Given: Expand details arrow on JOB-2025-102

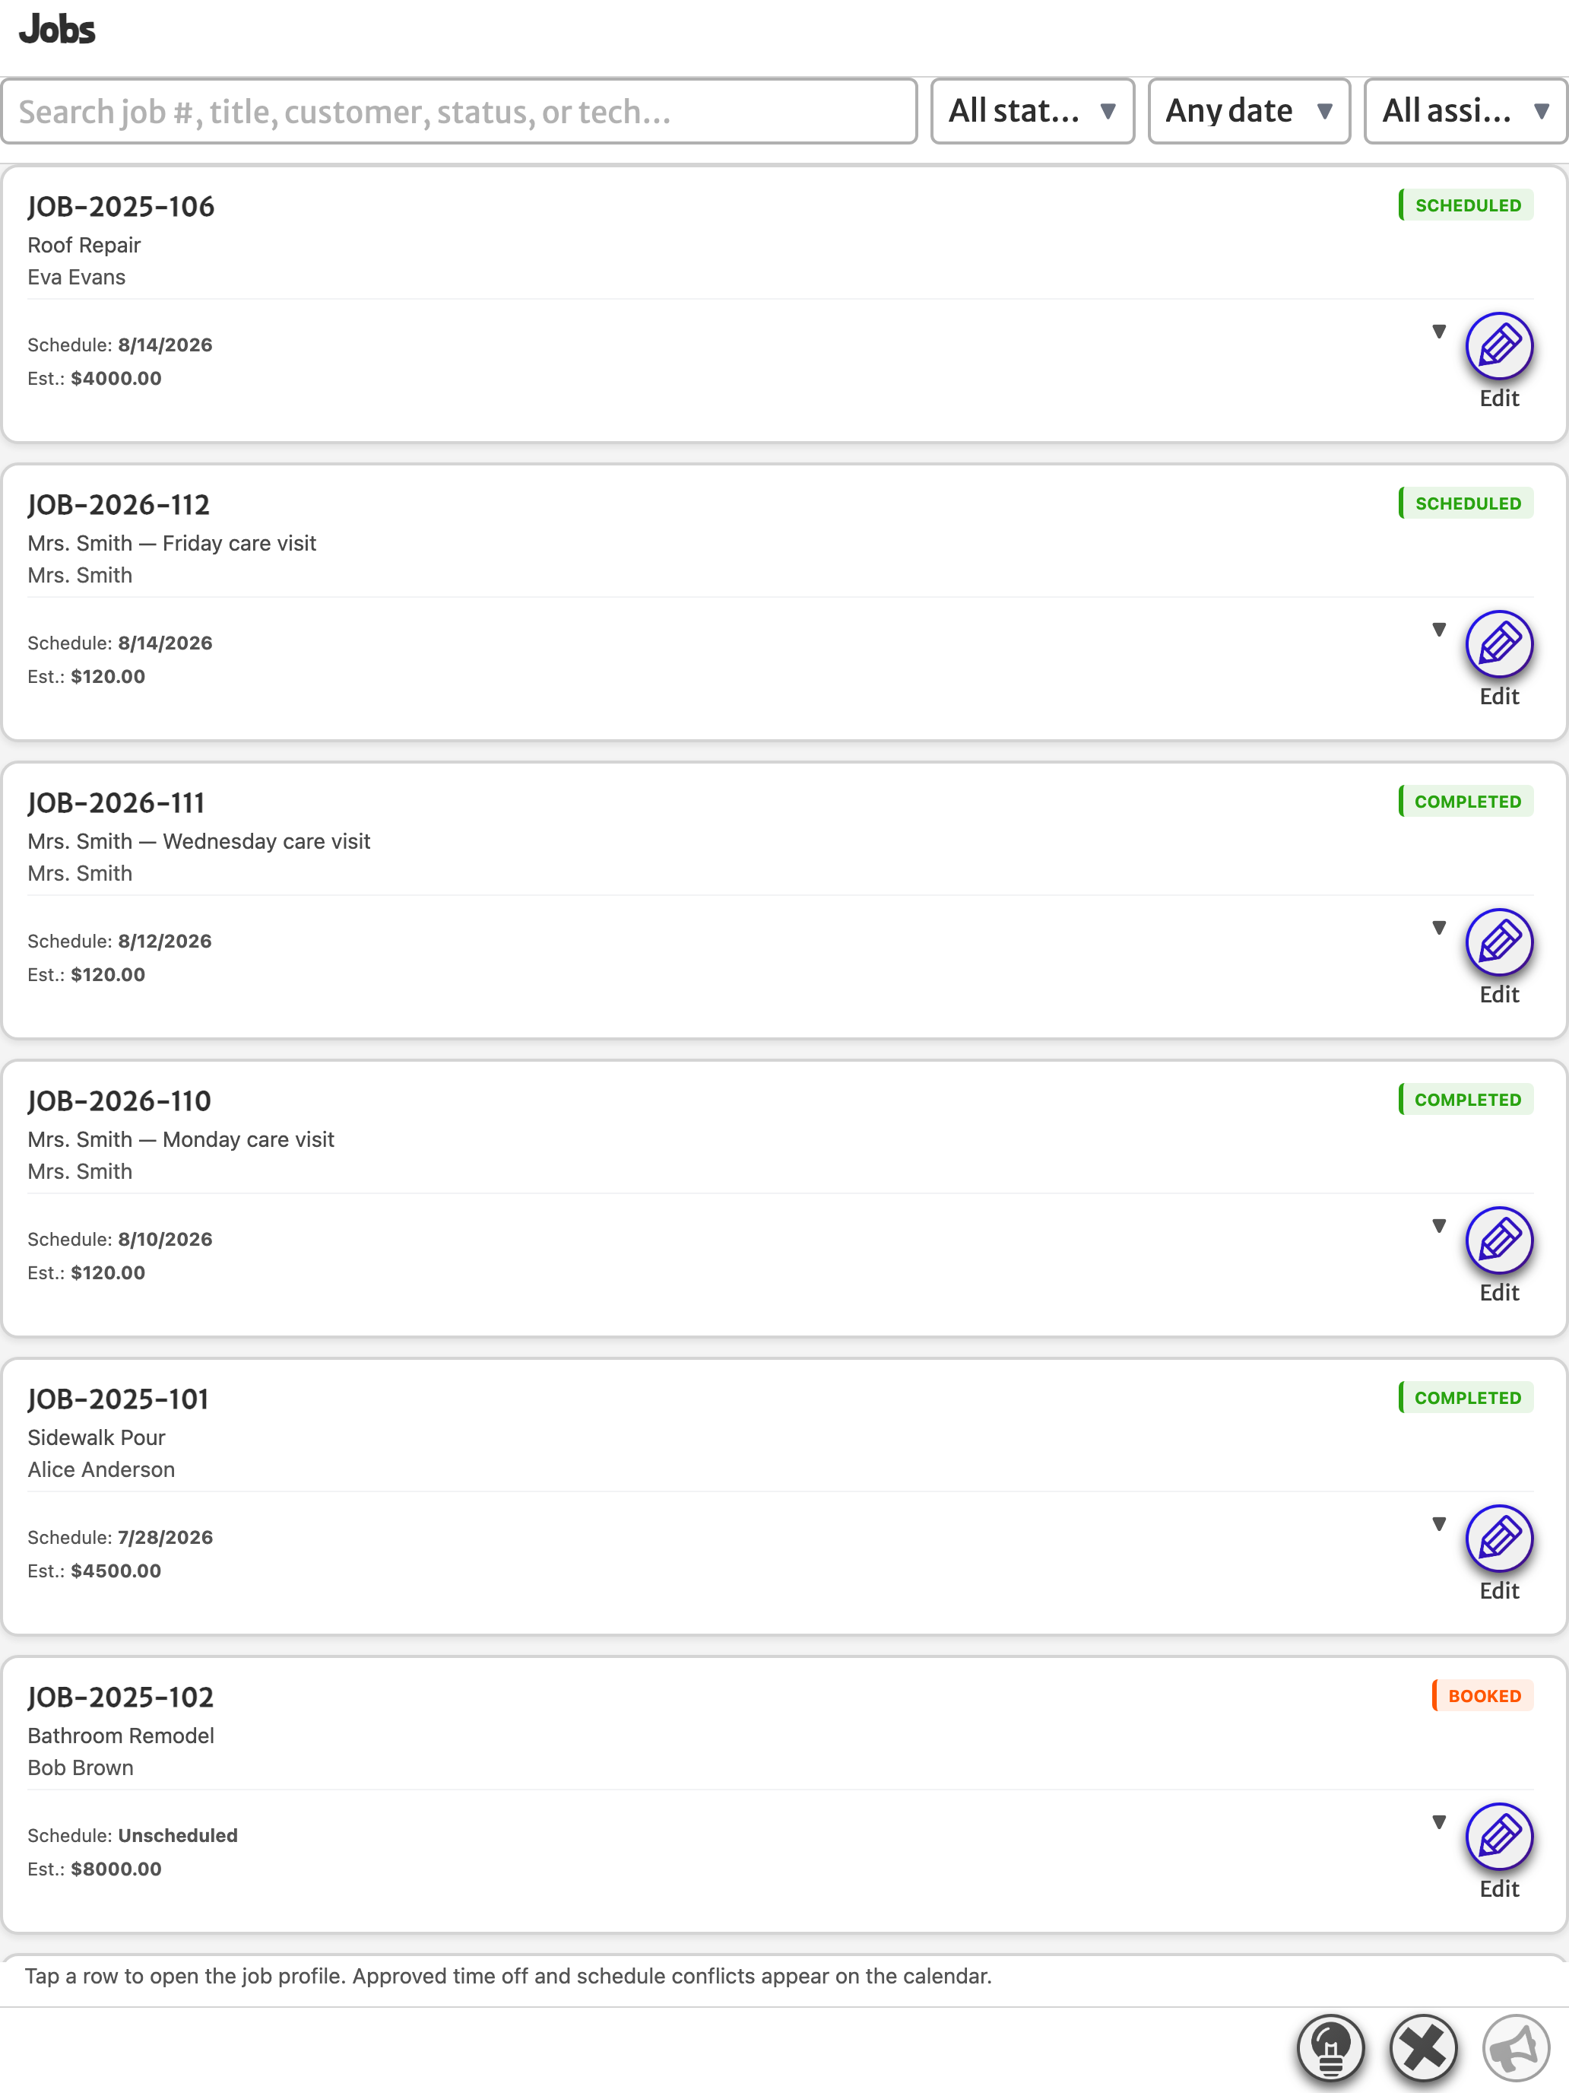Looking at the screenshot, I should point(1440,1821).
